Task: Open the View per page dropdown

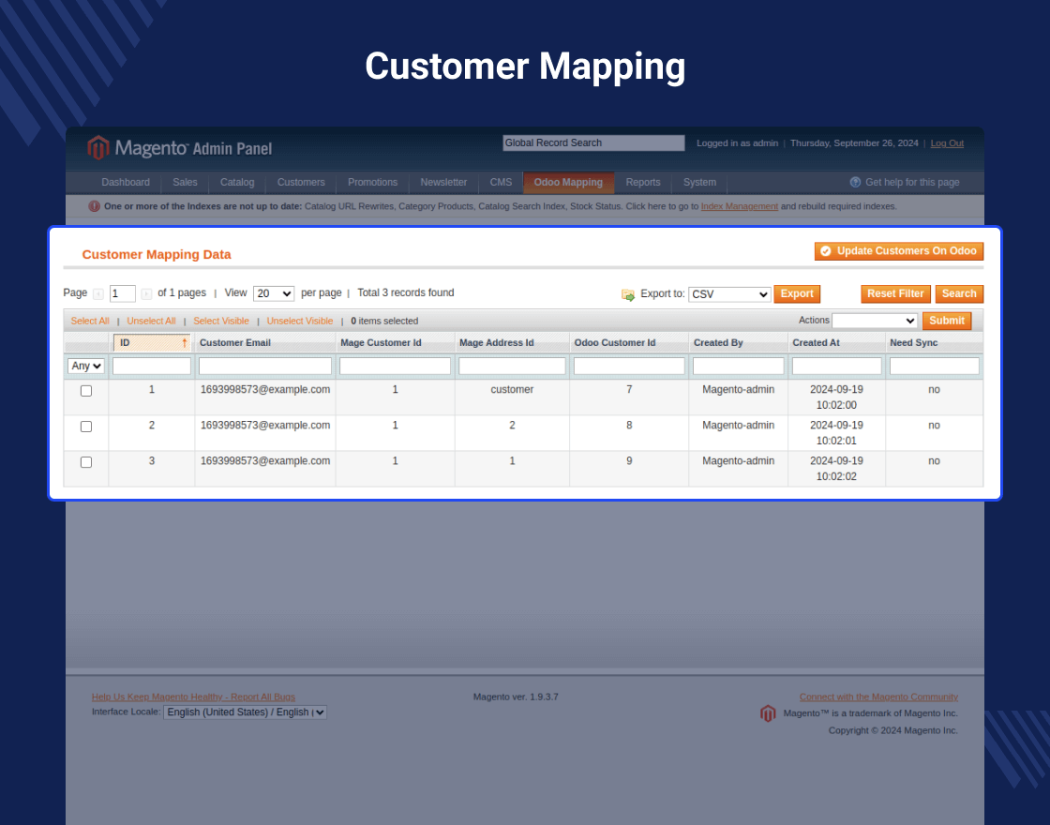Action: coord(274,293)
